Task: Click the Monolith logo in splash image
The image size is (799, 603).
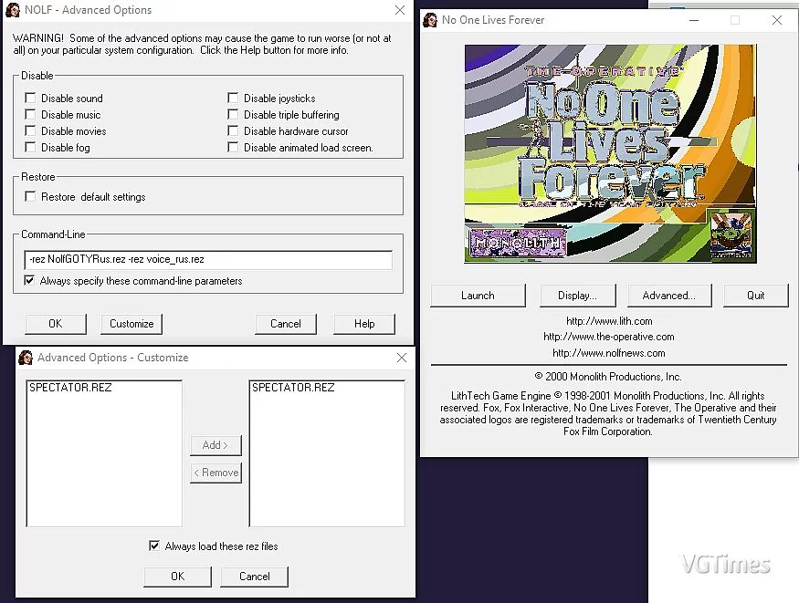Action: pyautogui.click(x=518, y=243)
